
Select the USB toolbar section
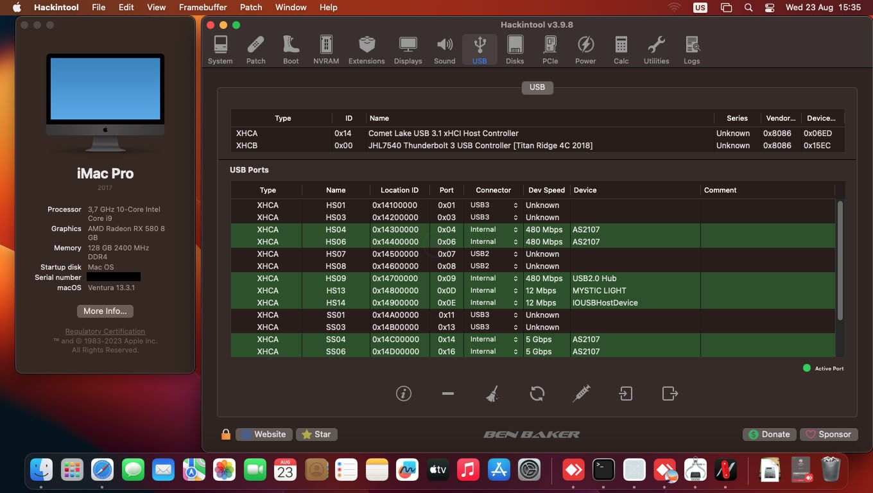(480, 50)
